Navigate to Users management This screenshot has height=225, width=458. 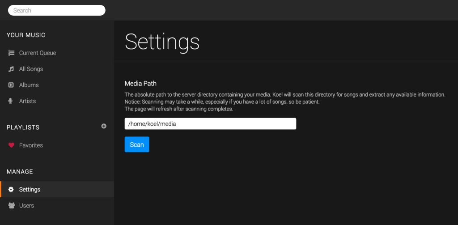[x=57, y=205]
